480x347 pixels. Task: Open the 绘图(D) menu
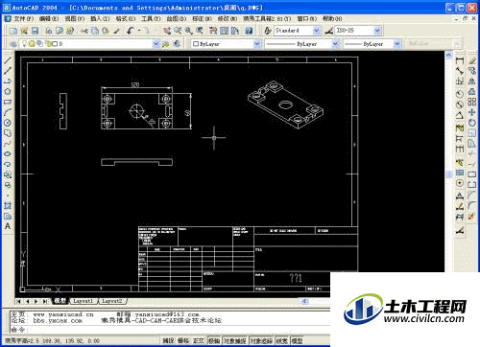pos(176,19)
